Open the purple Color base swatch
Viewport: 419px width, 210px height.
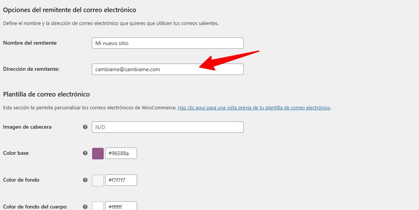(98, 153)
